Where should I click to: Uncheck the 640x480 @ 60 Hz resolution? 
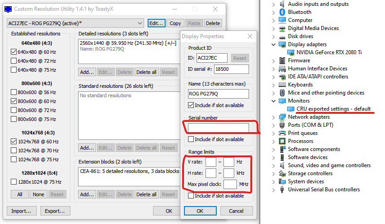coord(14,52)
